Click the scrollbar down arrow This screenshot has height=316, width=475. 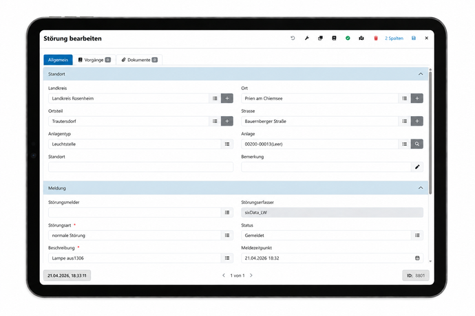tap(430, 261)
